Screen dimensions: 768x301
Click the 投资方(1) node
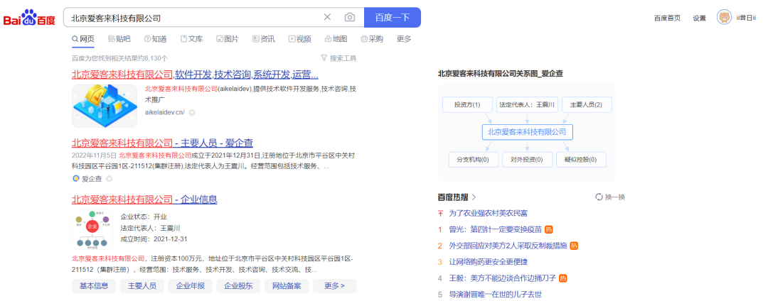[466, 104]
